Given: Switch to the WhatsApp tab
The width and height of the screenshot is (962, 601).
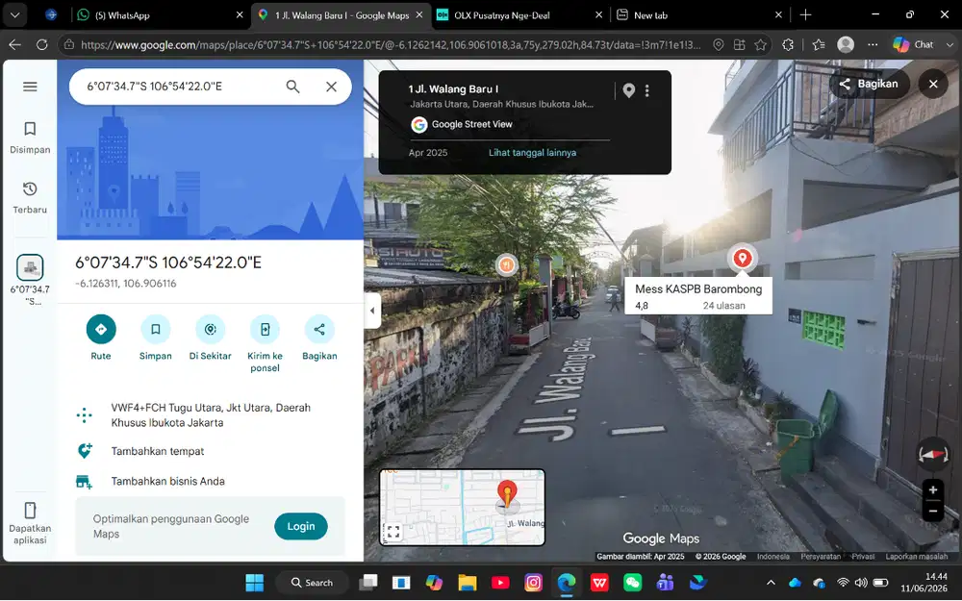Looking at the screenshot, I should tap(159, 15).
